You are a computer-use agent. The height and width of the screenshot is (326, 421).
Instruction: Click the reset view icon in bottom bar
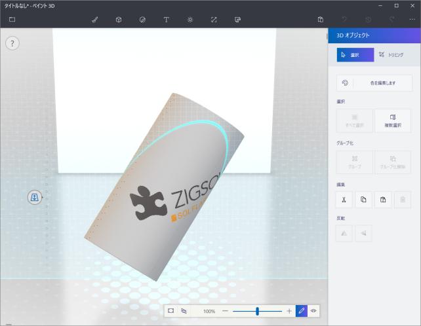tap(170, 311)
